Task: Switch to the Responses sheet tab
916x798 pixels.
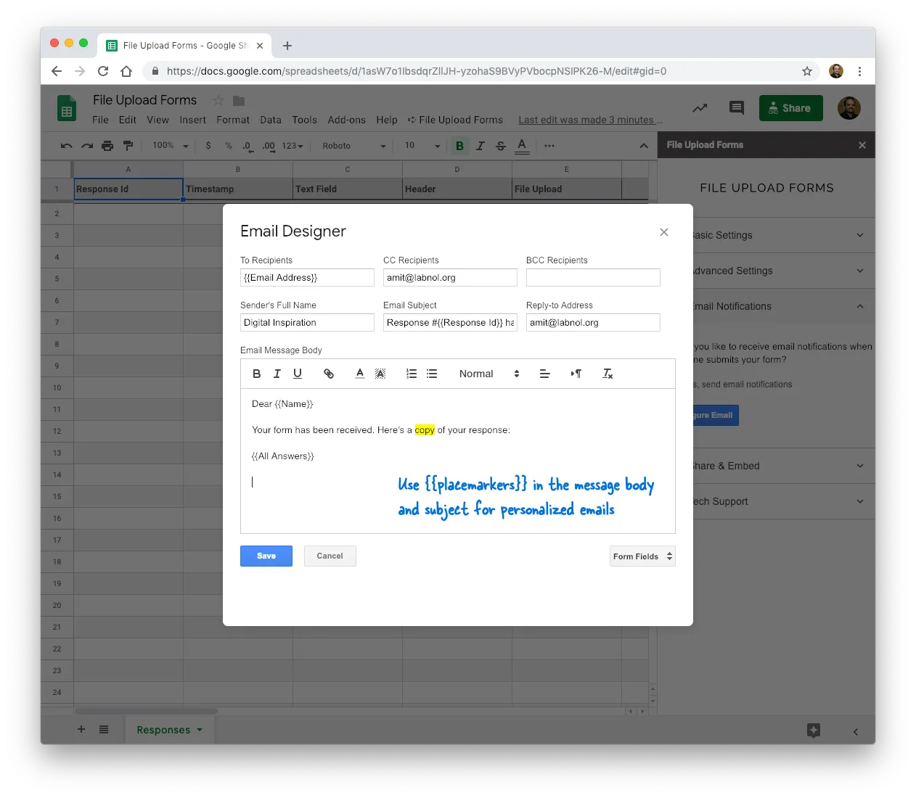Action: pos(163,729)
